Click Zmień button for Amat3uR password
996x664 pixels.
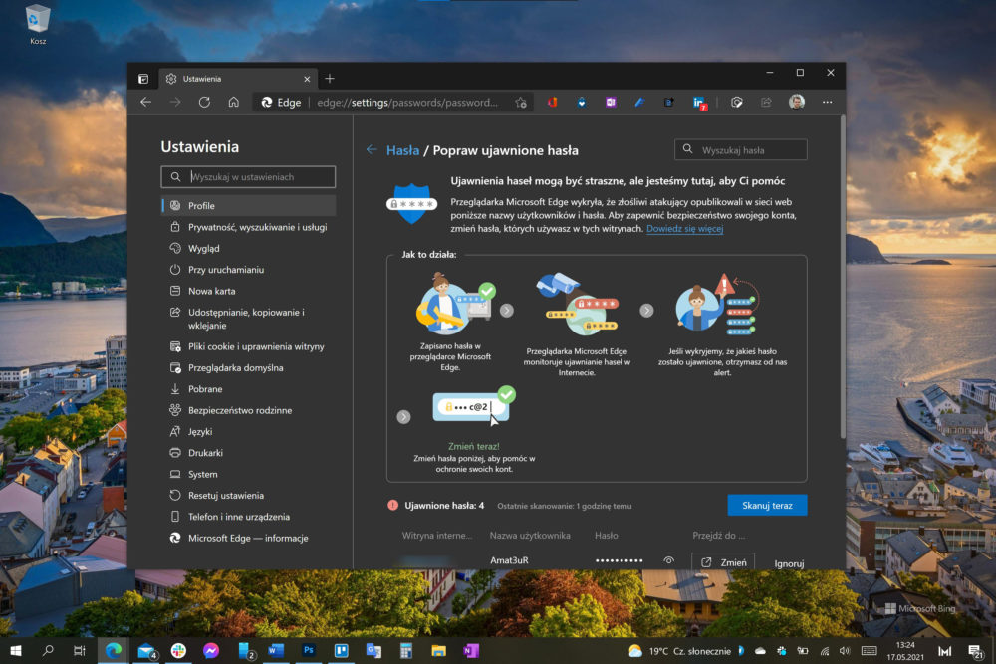(723, 562)
